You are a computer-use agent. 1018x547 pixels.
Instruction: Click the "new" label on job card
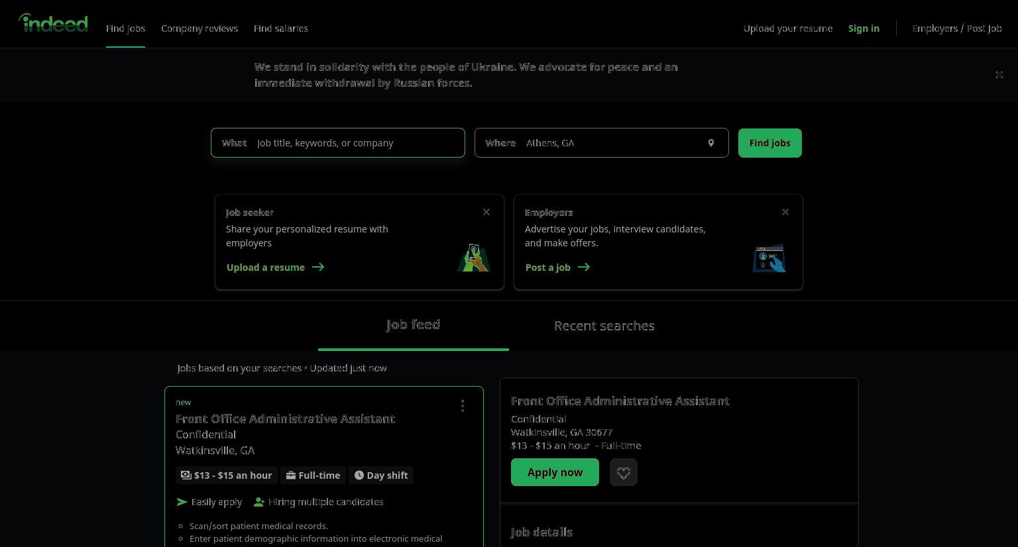(184, 403)
